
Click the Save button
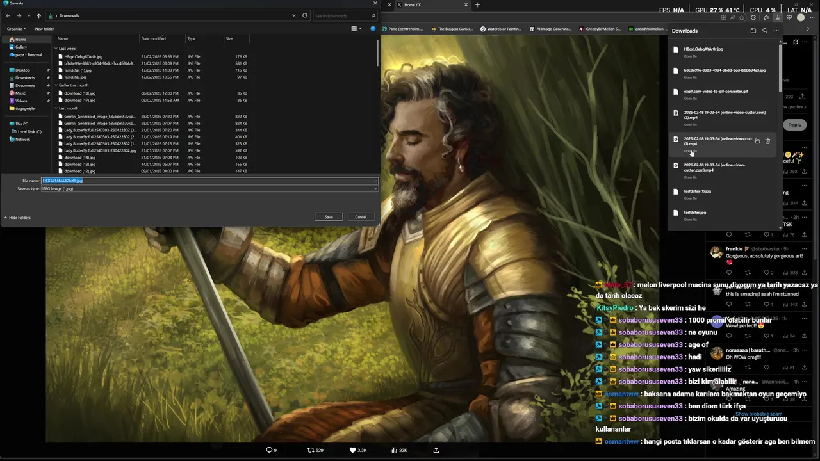(x=329, y=217)
